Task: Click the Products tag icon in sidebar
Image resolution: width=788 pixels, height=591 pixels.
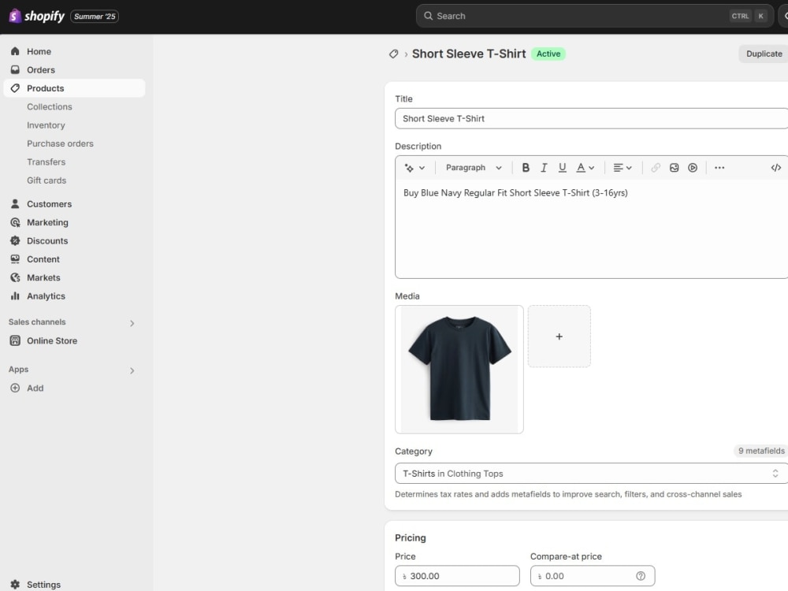Action: [x=15, y=88]
